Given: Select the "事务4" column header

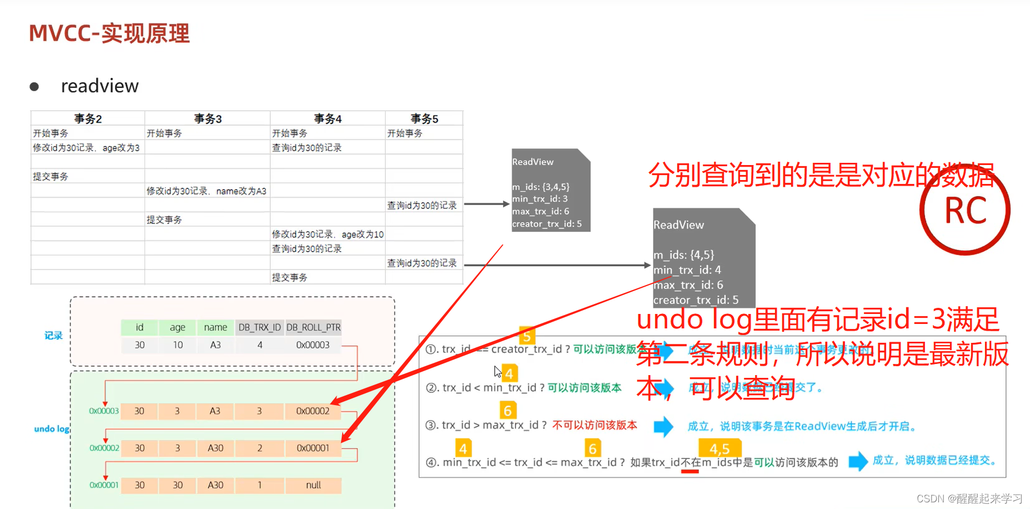Looking at the screenshot, I should [328, 118].
